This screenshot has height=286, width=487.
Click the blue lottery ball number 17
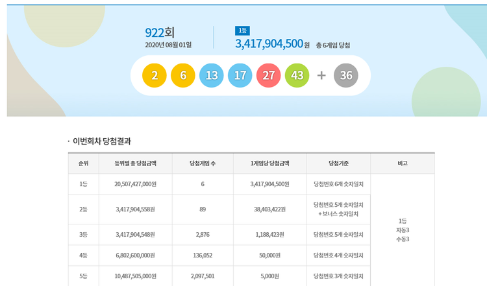click(x=240, y=75)
